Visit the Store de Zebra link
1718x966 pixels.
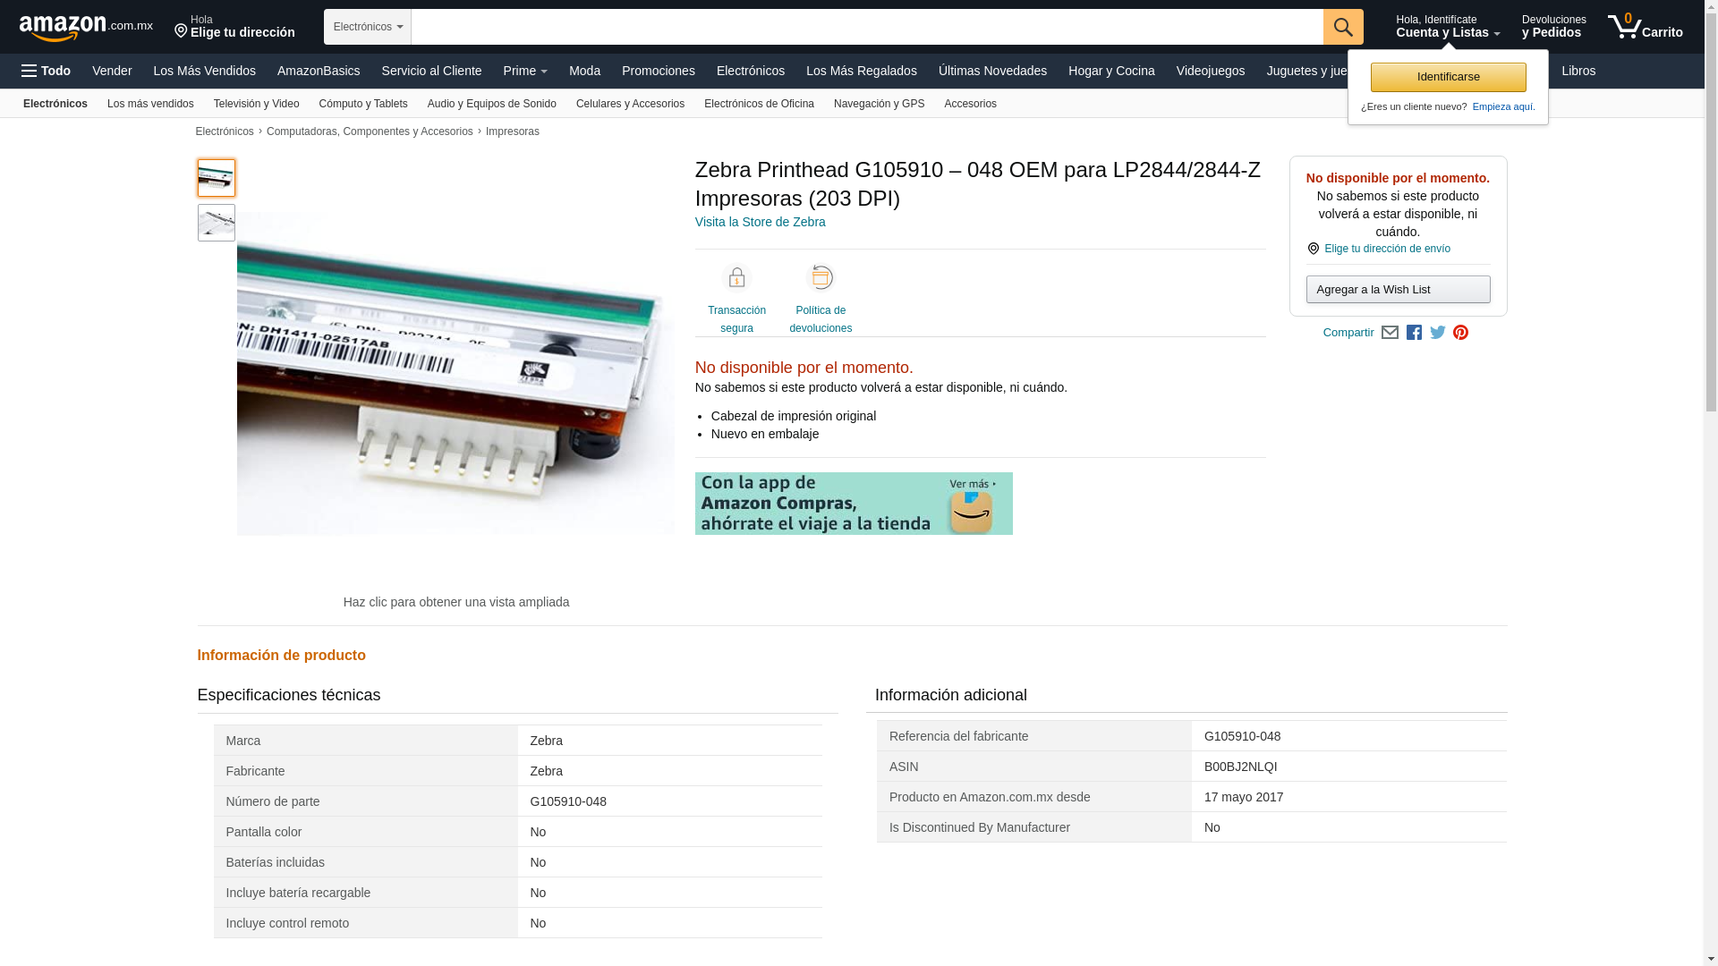pyautogui.click(x=760, y=222)
